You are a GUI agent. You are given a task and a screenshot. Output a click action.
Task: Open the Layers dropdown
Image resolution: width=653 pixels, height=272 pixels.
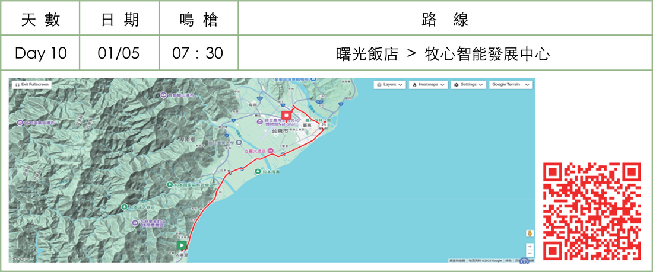coord(390,84)
